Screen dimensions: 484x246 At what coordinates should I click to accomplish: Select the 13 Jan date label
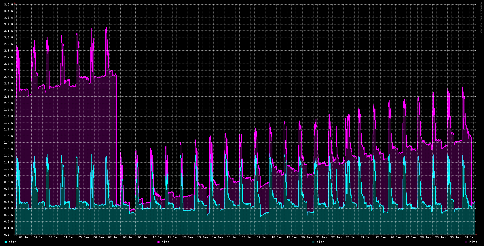point(202,237)
